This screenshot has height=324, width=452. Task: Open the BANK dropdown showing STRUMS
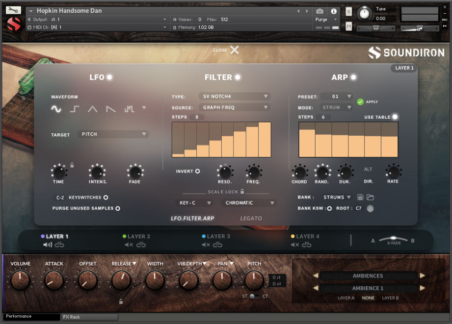tap(338, 197)
